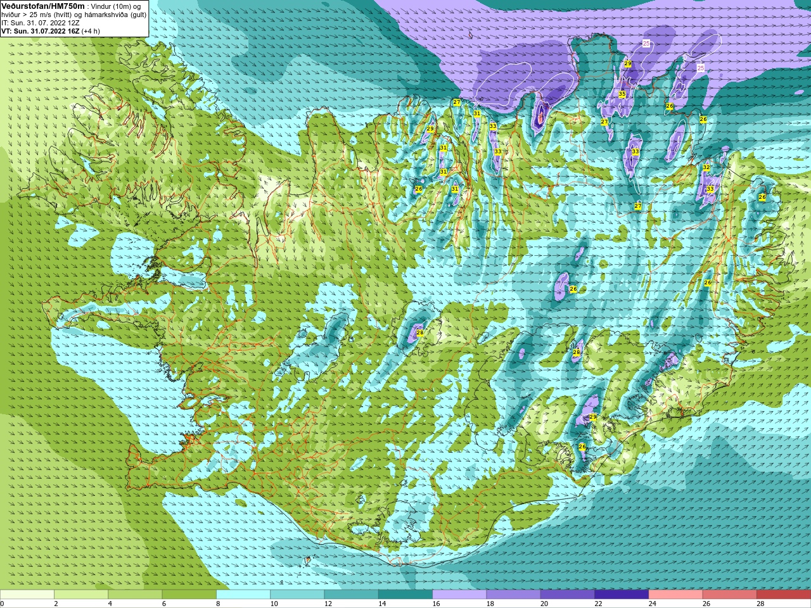Click the 'Vindur (10m) og' header text
Screen dimensions: 811x608
click(116, 6)
